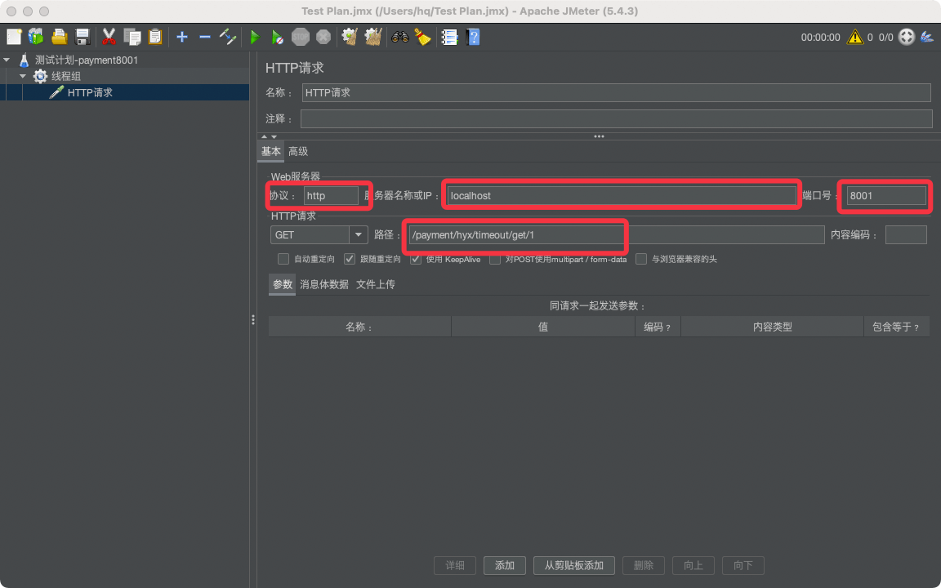941x588 pixels.
Task: Click the 详细 button
Action: pyautogui.click(x=455, y=565)
